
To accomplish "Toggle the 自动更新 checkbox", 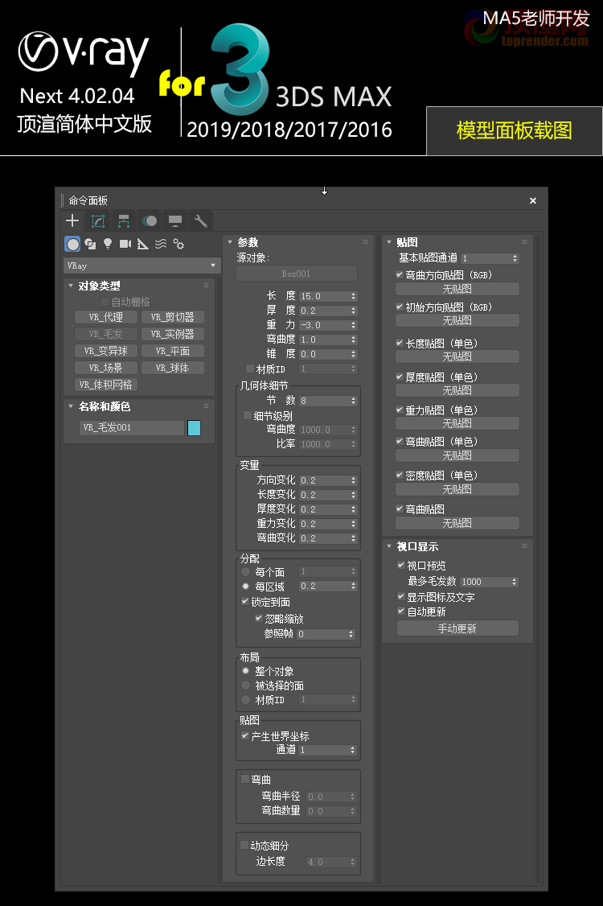I will (401, 611).
